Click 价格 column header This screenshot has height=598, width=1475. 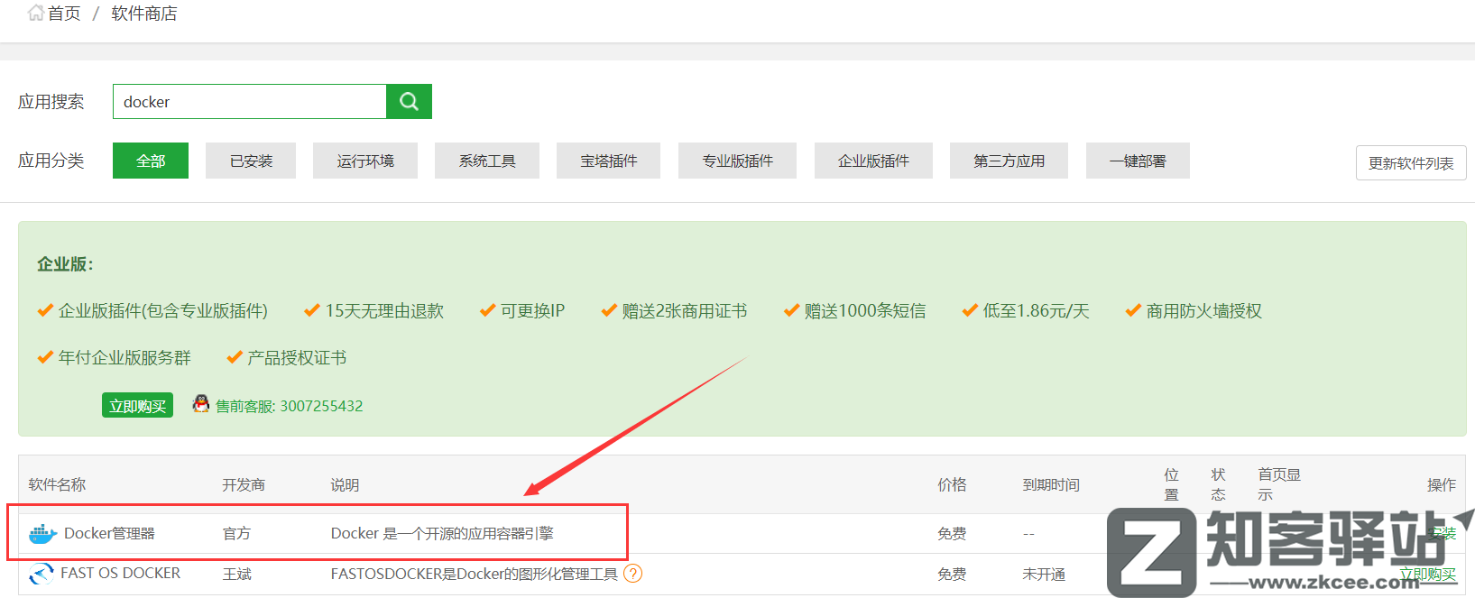point(952,485)
